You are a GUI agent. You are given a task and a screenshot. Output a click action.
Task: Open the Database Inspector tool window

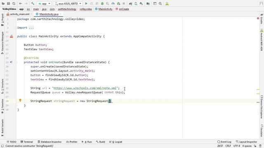[x=49, y=142]
